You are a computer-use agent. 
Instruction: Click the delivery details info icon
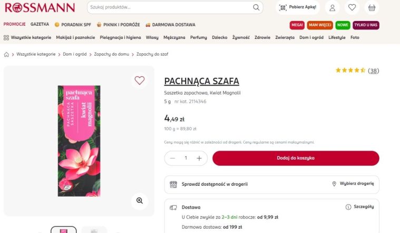click(348, 207)
